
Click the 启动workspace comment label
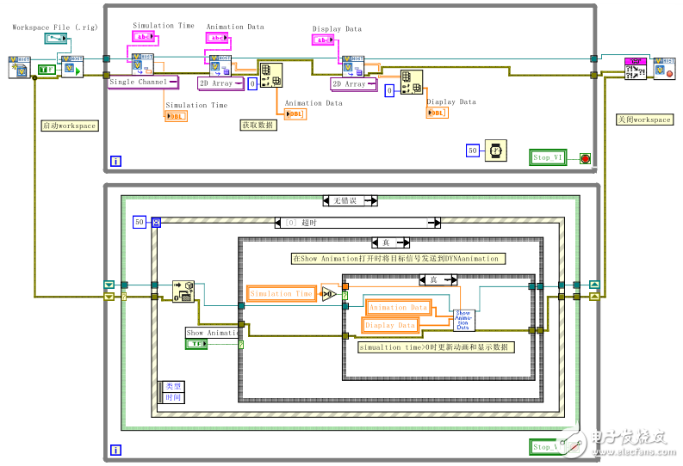pyautogui.click(x=70, y=126)
